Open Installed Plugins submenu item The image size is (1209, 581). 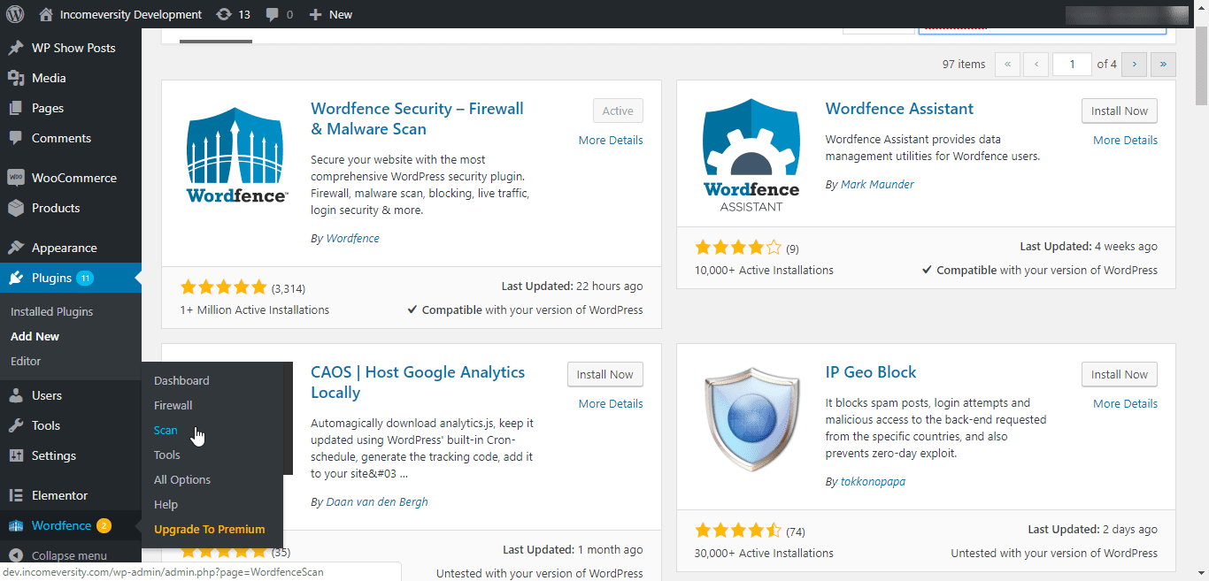coord(51,311)
